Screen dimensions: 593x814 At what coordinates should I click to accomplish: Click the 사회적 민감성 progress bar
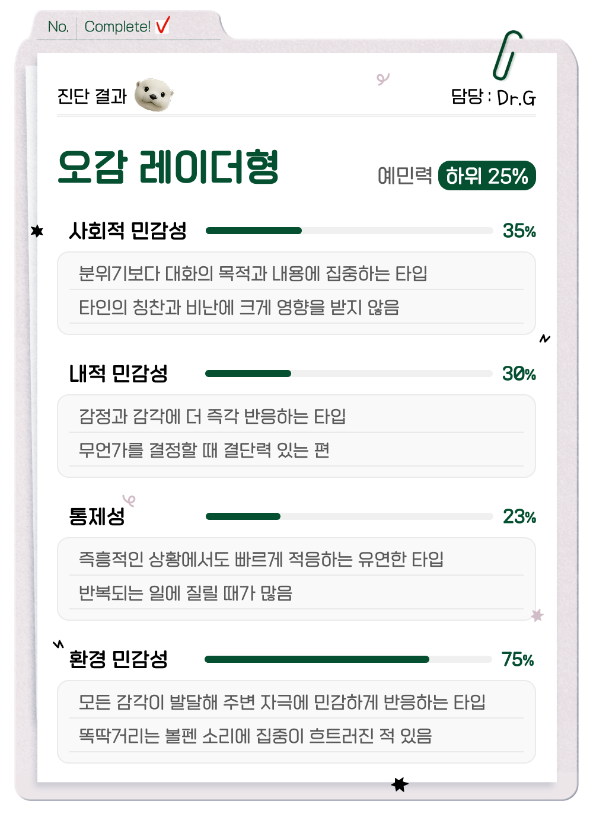(x=349, y=231)
